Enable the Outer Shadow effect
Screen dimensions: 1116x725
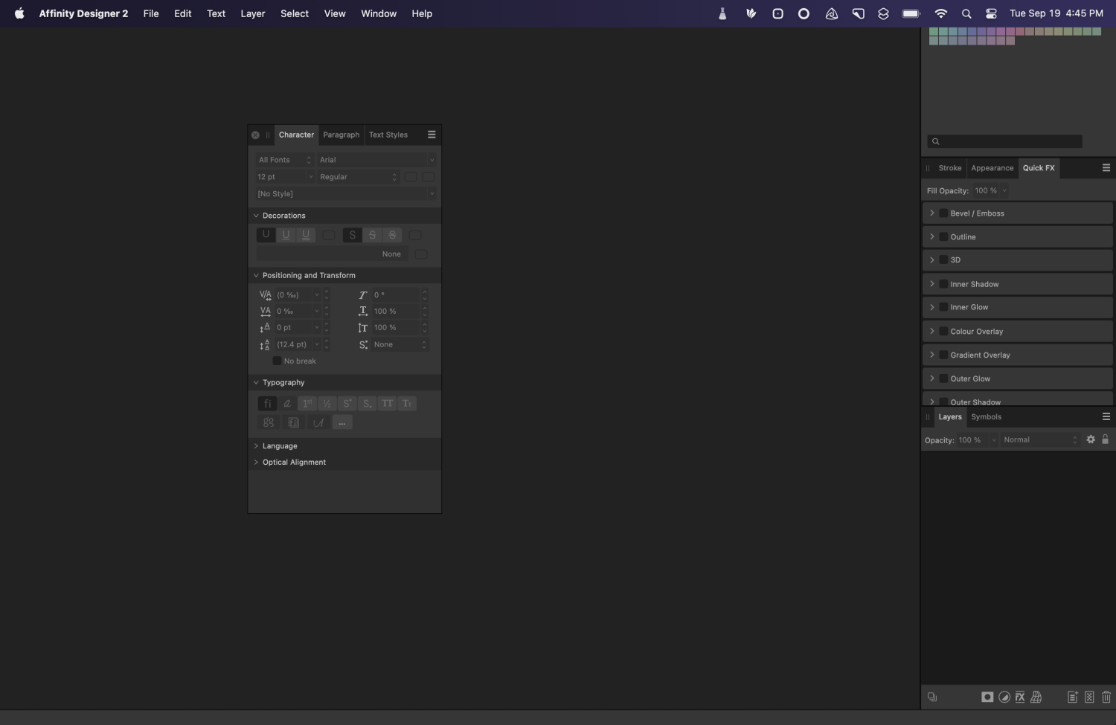943,402
